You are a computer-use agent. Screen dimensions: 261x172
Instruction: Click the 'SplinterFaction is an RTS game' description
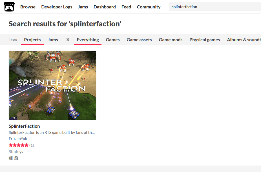point(52,132)
